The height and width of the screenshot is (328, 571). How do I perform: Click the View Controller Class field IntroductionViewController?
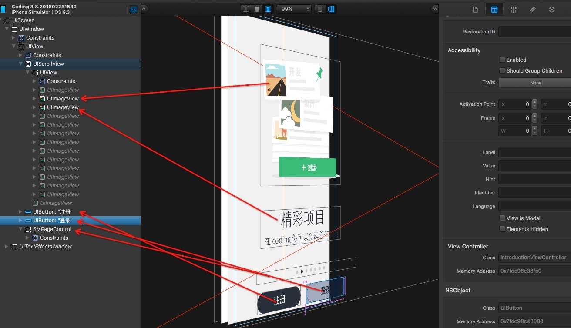(x=535, y=258)
